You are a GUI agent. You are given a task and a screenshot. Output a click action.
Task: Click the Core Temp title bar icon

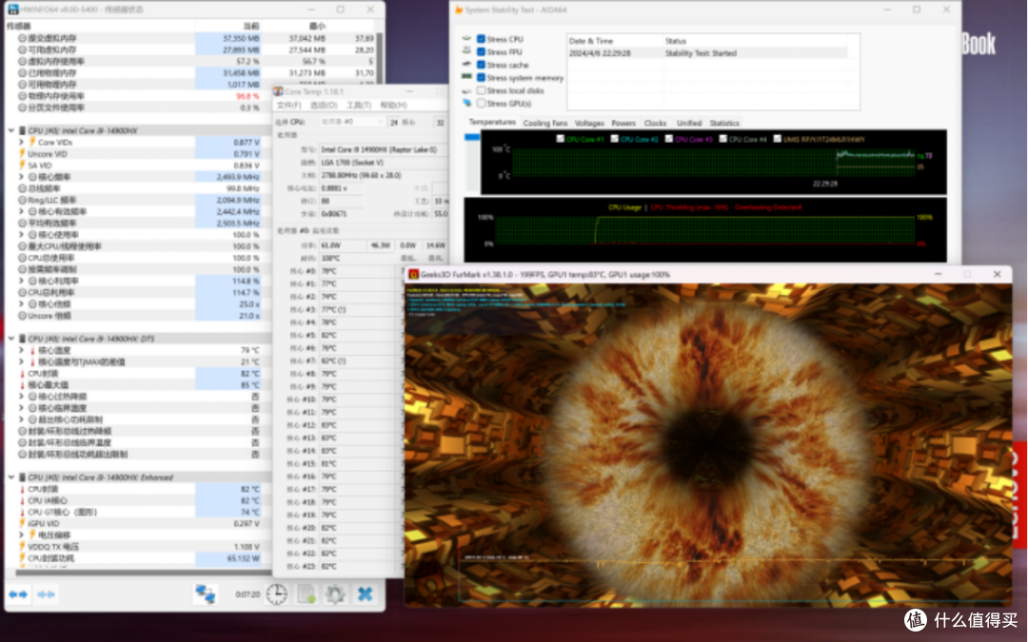(278, 91)
